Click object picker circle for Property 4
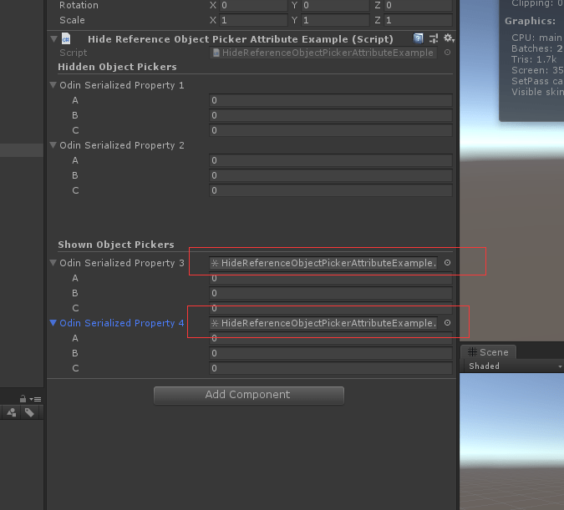The width and height of the screenshot is (564, 510). pyautogui.click(x=447, y=323)
